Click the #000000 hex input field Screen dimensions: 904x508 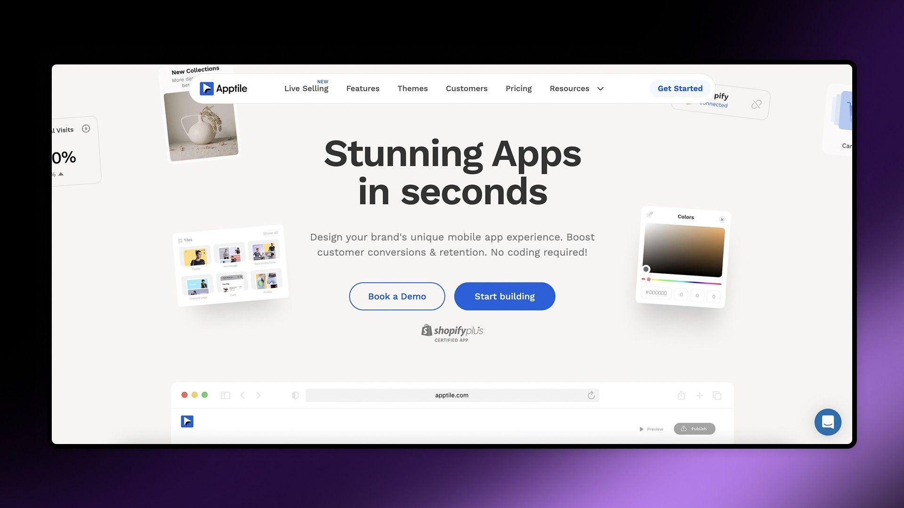[656, 293]
